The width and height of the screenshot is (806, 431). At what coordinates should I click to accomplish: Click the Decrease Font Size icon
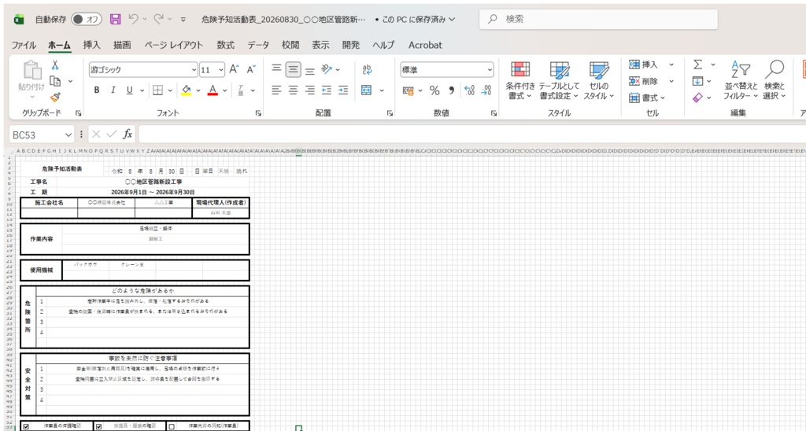(251, 69)
